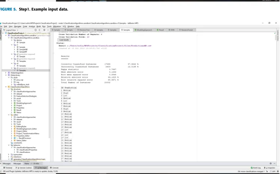Click ClassificationProject root icon in tree

click(6, 33)
